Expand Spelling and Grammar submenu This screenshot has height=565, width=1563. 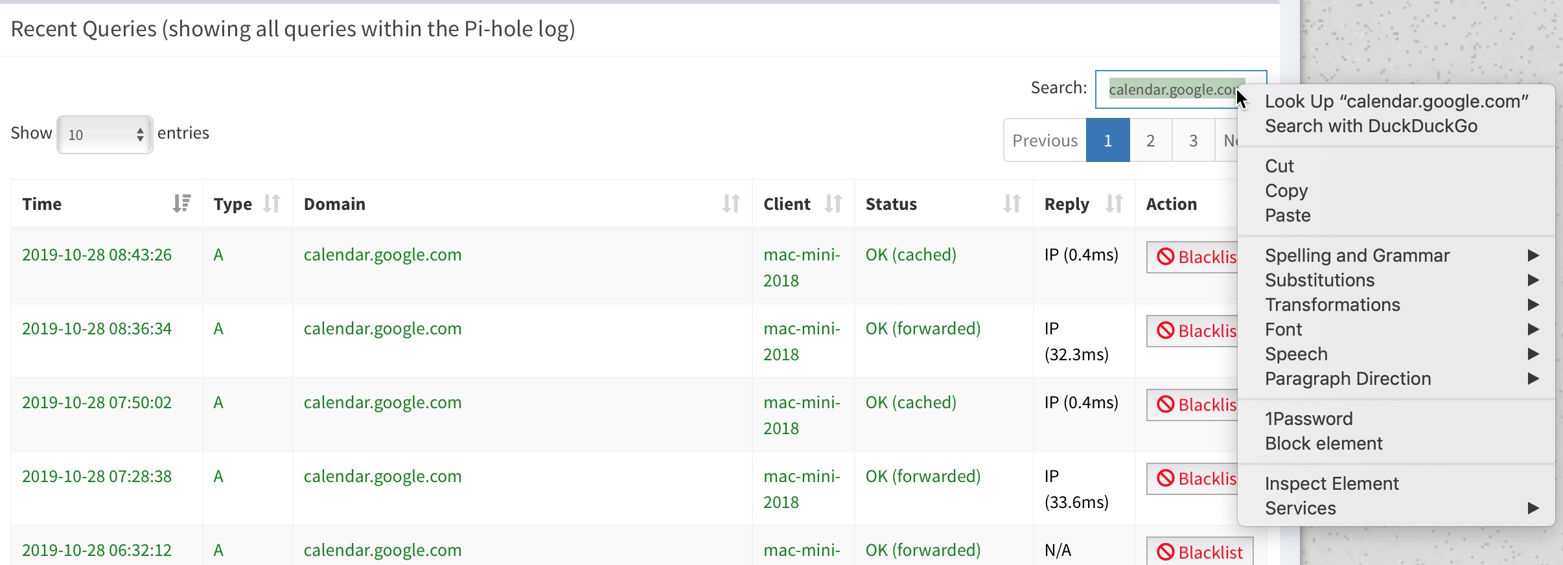(x=1396, y=255)
